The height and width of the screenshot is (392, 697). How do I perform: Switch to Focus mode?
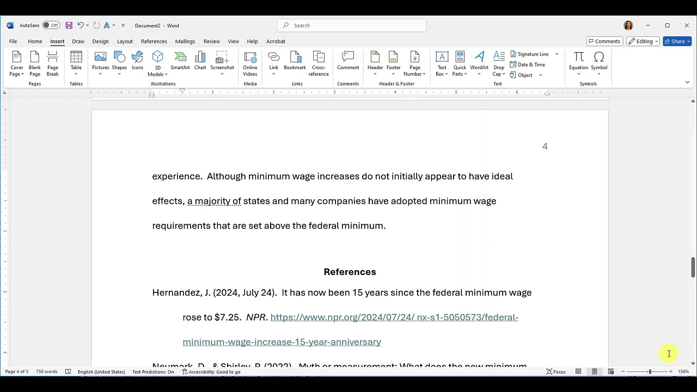tap(555, 372)
